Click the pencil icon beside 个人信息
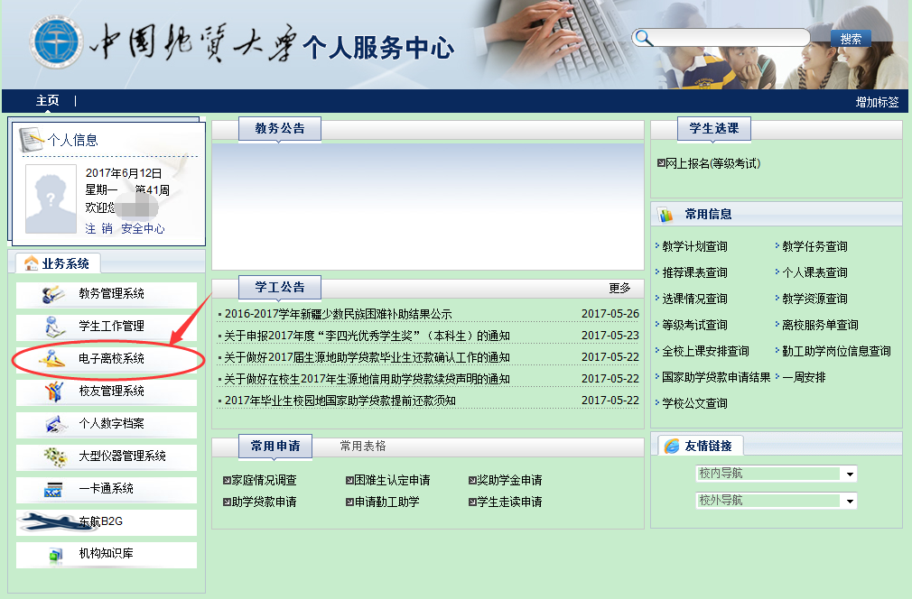This screenshot has height=599, width=912. [x=33, y=135]
